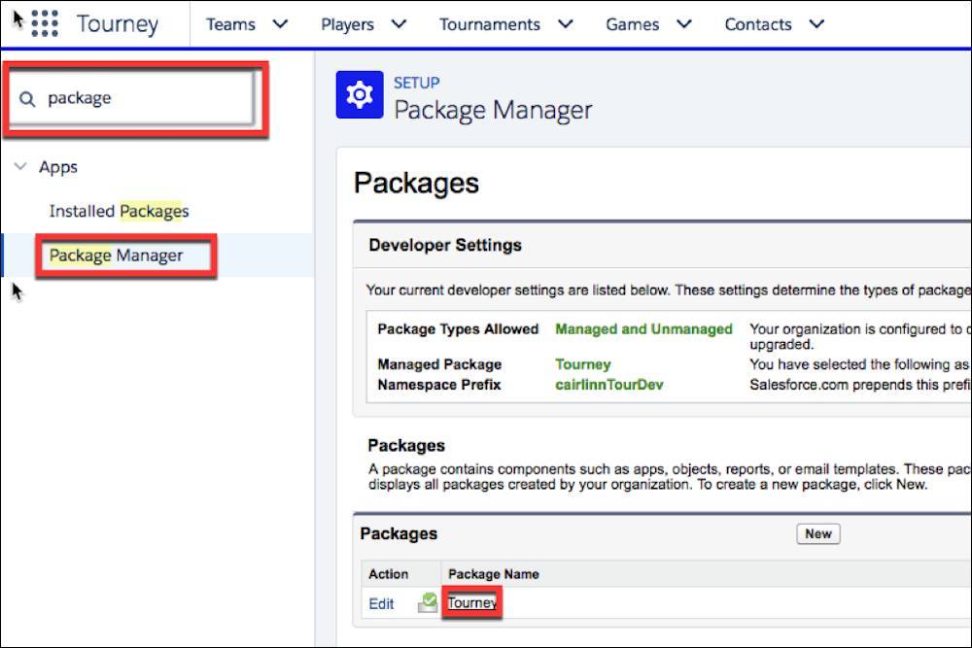The width and height of the screenshot is (972, 648).
Task: Click the magnifying glass in Quick Find
Action: (x=29, y=98)
